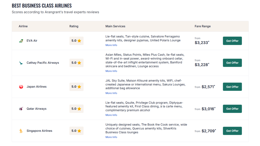The height and width of the screenshot is (146, 260).
Task: Click the Main Services column header
Action: tap(115, 26)
